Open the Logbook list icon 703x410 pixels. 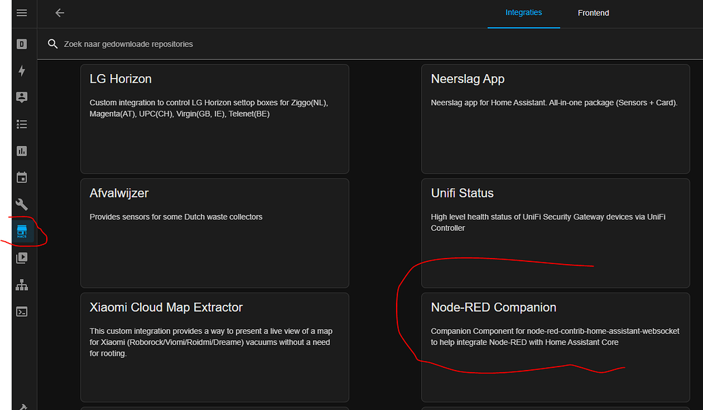coord(21,124)
